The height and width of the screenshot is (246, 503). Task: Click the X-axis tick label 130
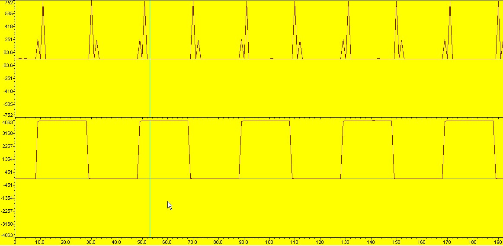tap(346, 243)
